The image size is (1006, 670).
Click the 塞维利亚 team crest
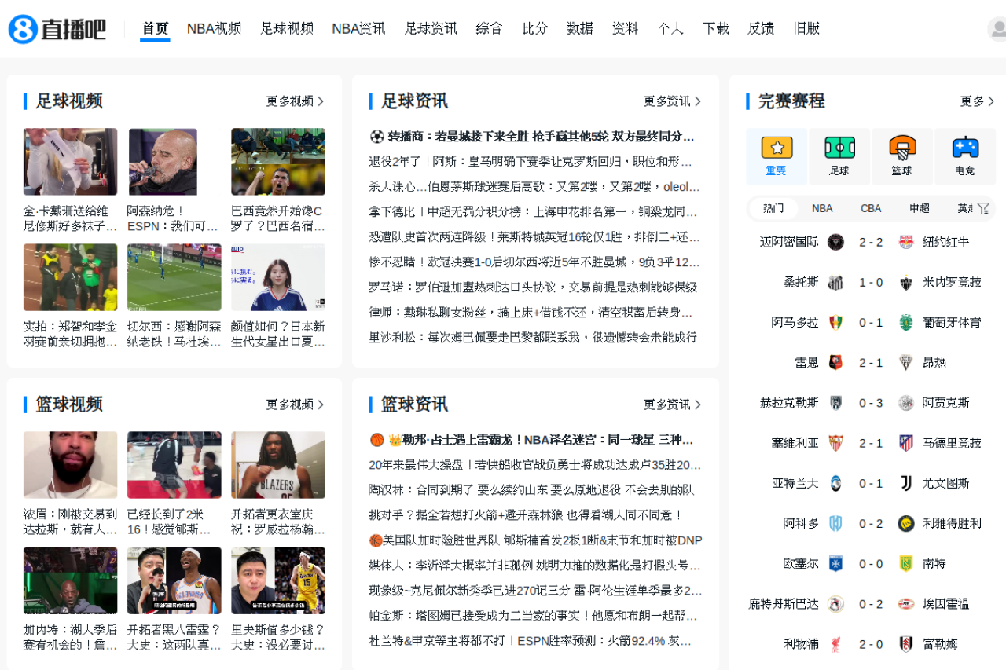coord(835,443)
